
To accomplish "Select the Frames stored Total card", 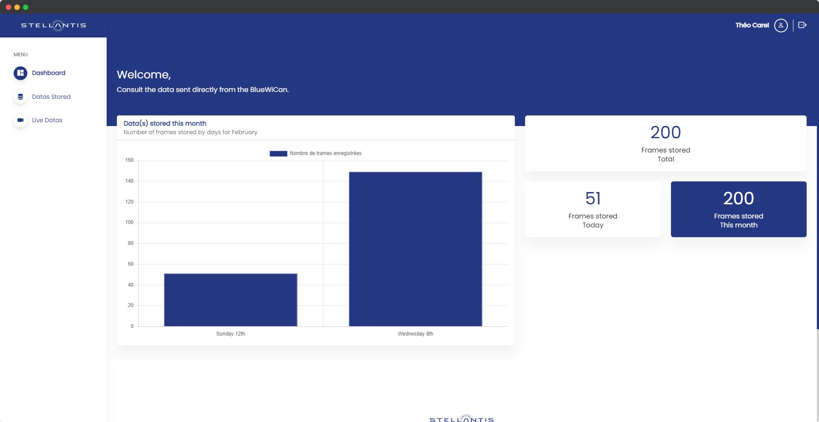I will pos(665,144).
